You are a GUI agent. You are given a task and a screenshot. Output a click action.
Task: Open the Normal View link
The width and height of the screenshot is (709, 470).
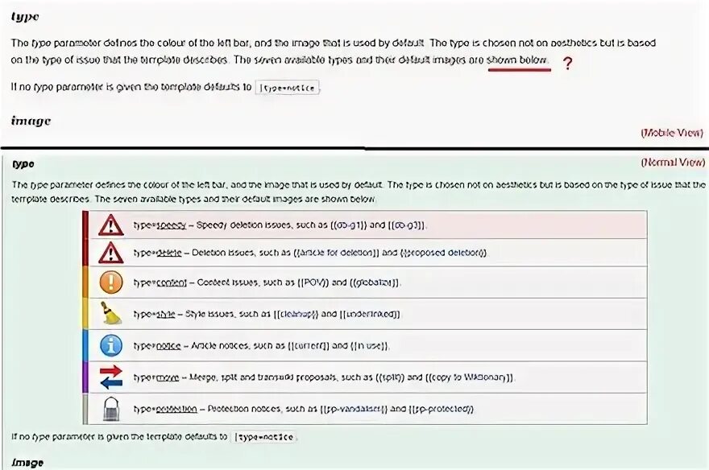pos(673,162)
